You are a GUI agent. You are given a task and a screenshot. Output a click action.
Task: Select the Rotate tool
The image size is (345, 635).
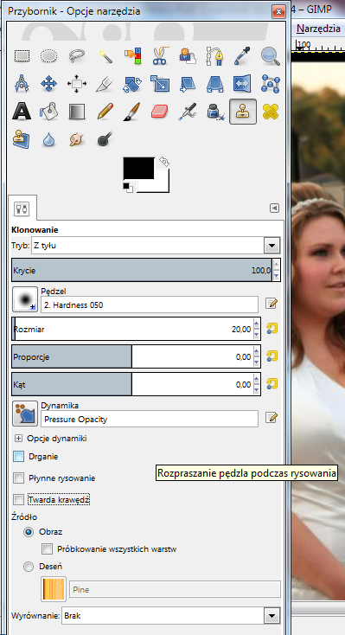132,84
